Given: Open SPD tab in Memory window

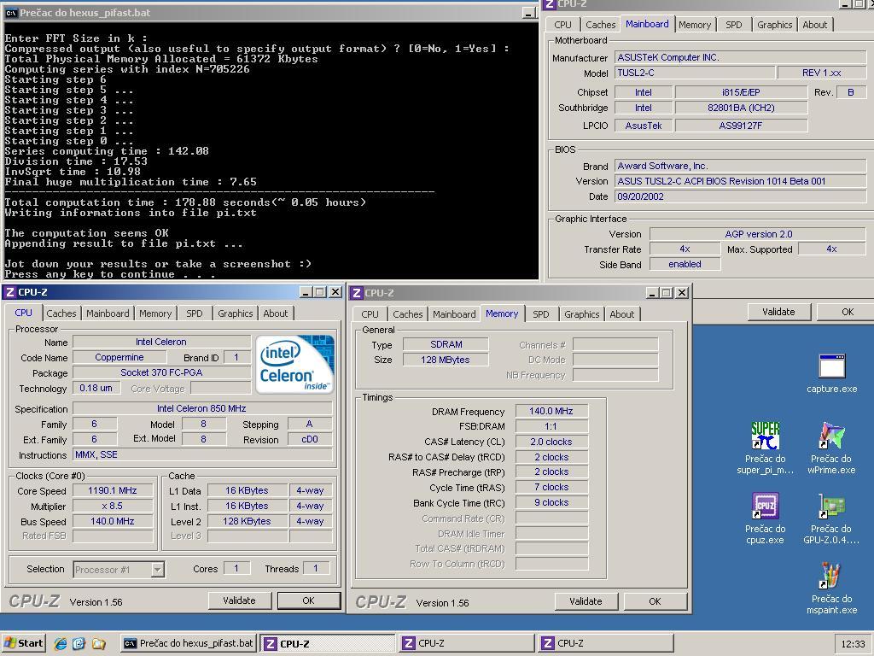Looking at the screenshot, I should [540, 314].
